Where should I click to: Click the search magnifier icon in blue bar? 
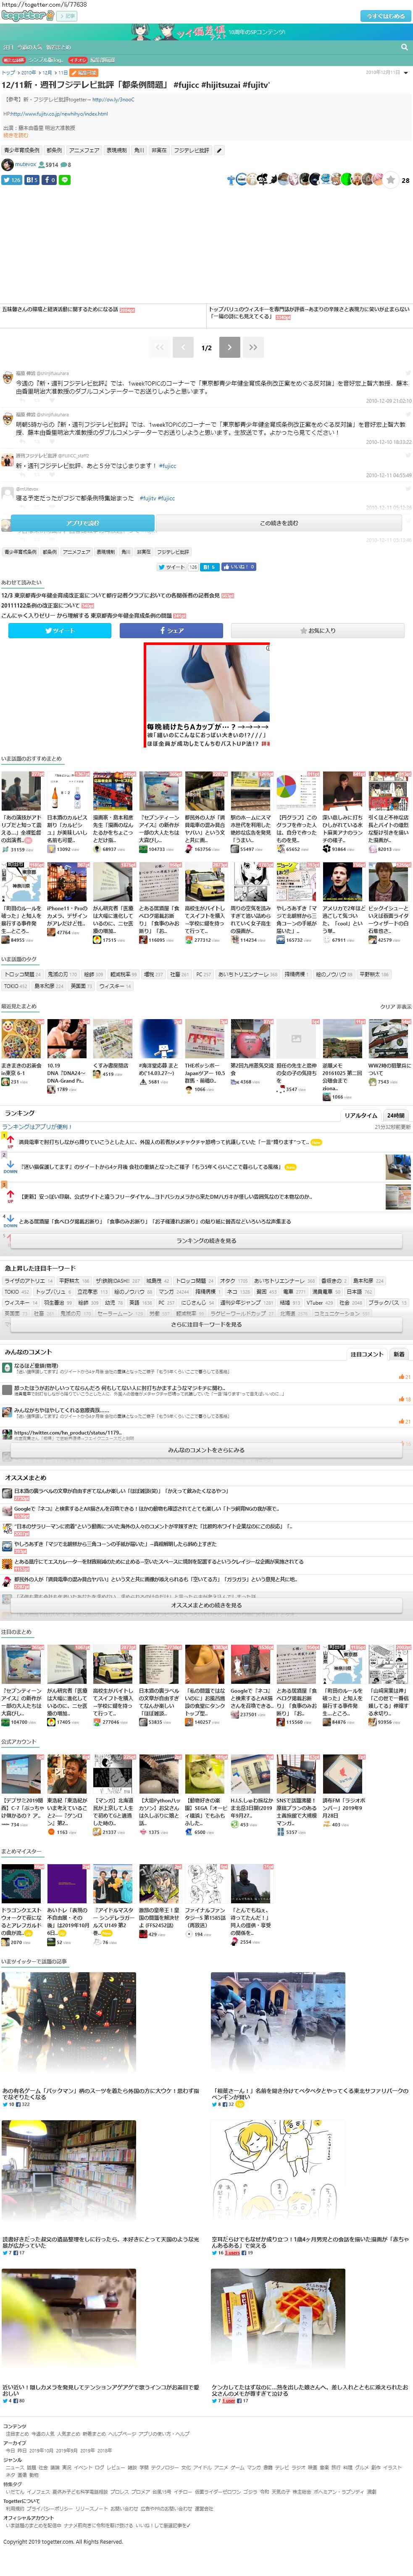[404, 47]
